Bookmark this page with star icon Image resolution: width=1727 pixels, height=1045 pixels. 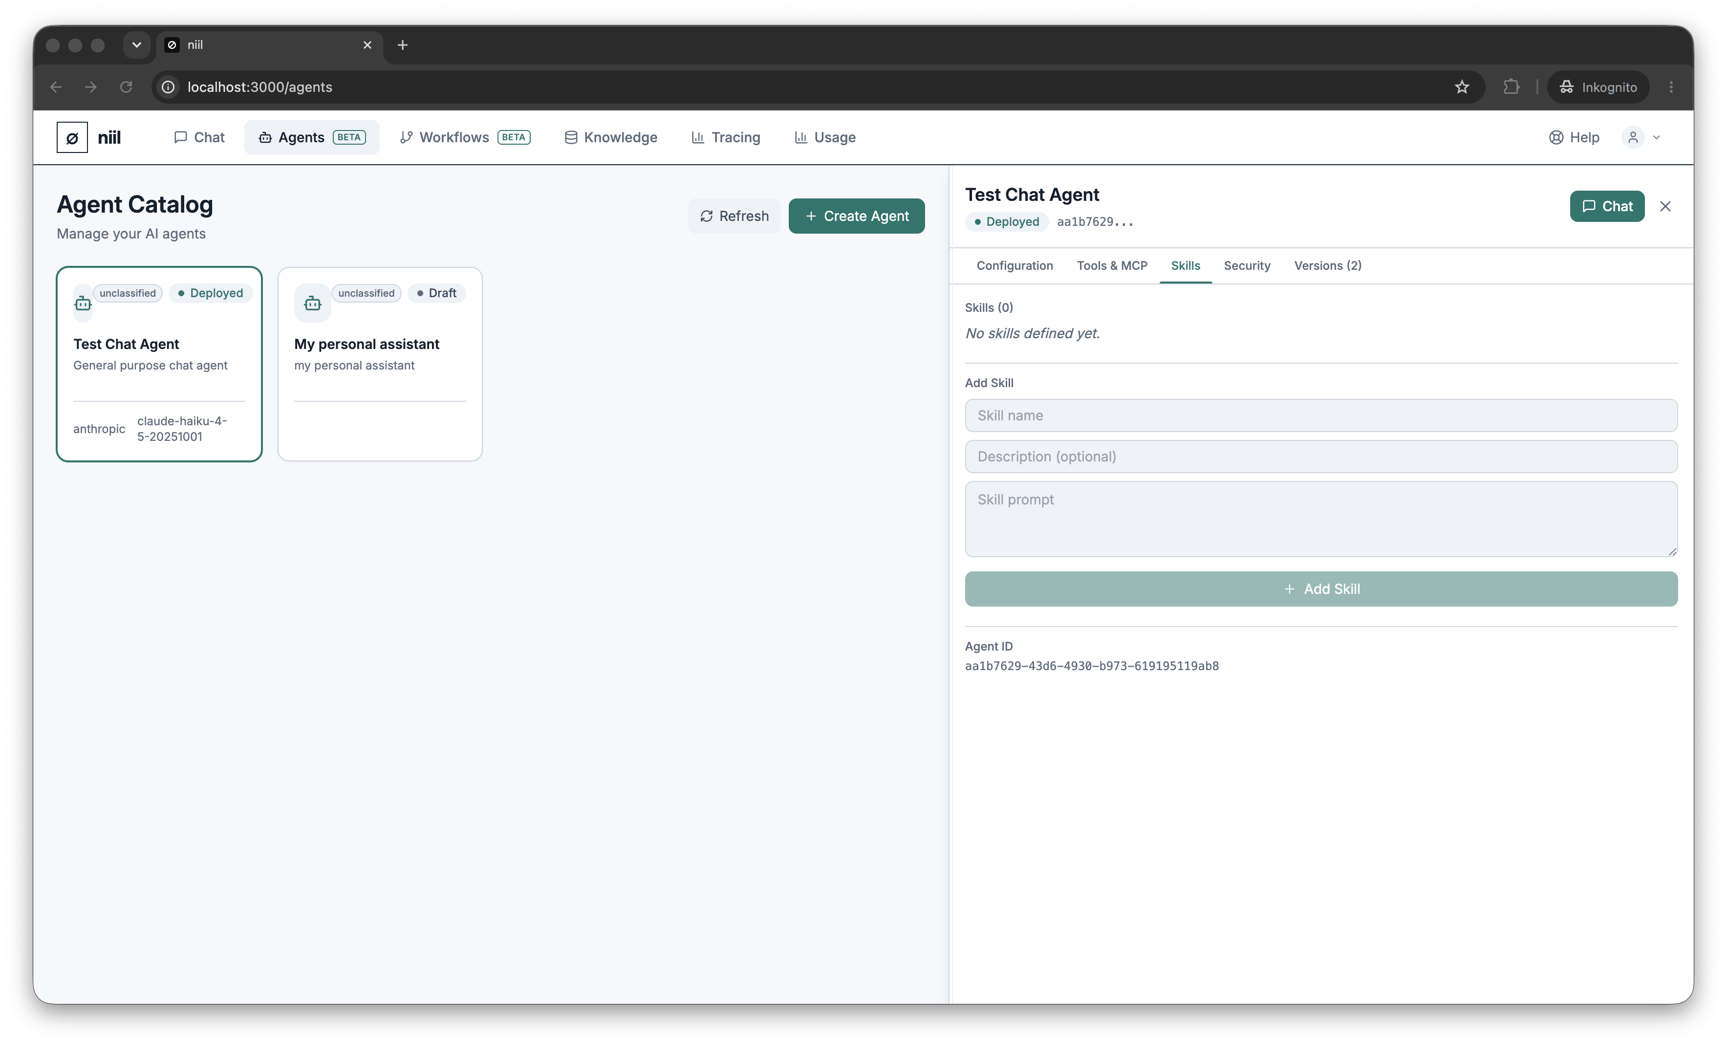pyautogui.click(x=1461, y=87)
